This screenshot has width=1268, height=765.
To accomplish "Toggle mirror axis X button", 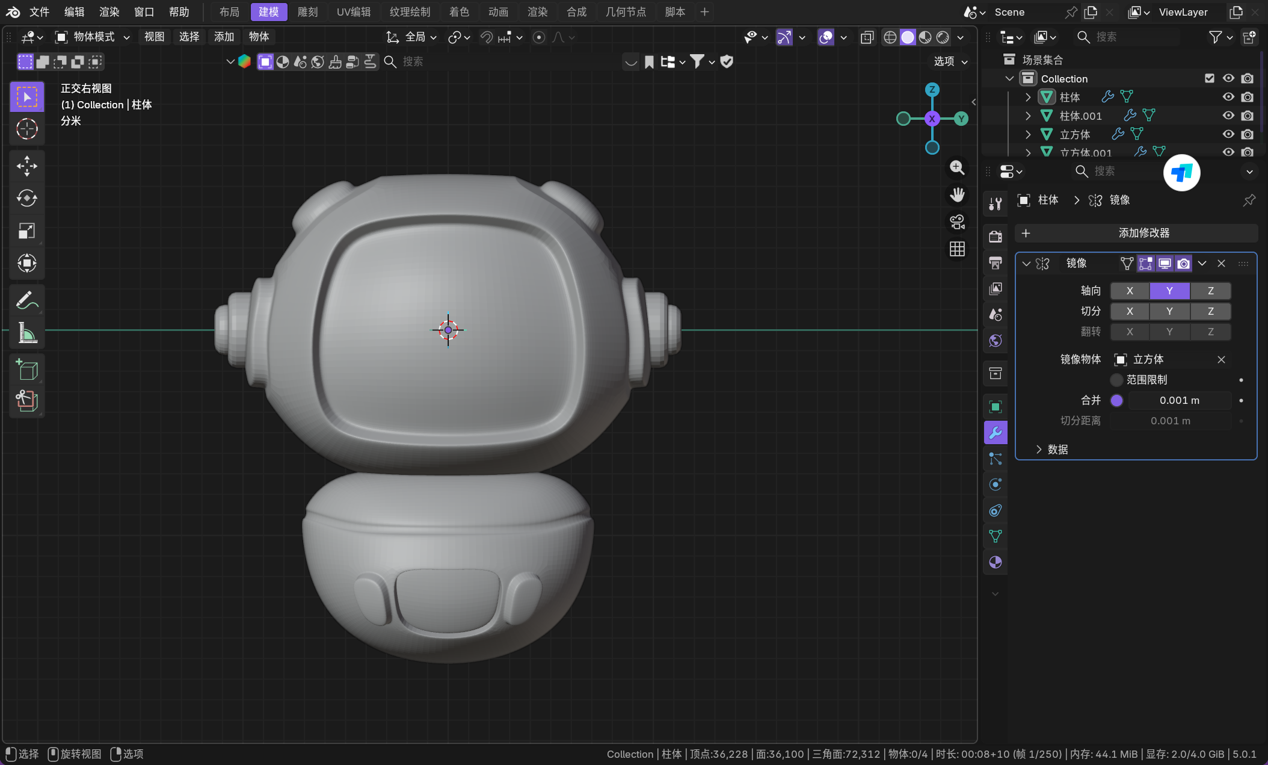I will 1129,291.
